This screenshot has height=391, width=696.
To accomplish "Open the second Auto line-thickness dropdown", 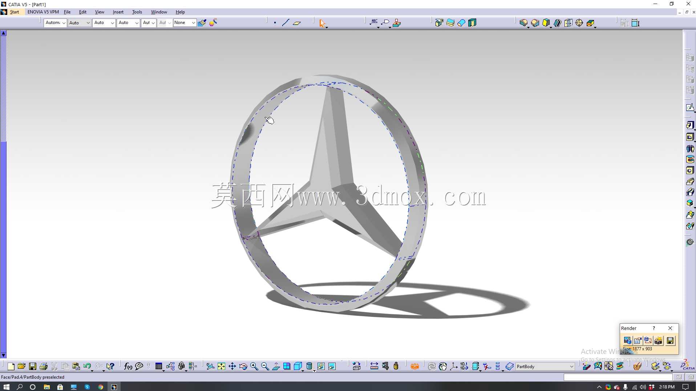I will click(104, 23).
